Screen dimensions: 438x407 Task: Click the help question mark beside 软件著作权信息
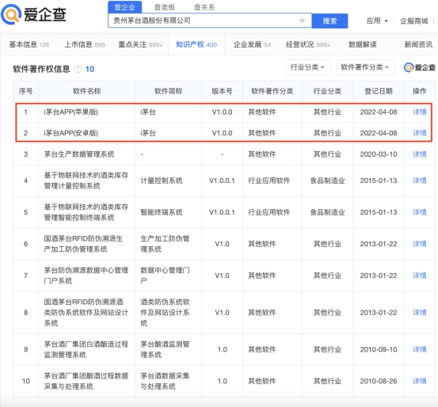[78, 69]
